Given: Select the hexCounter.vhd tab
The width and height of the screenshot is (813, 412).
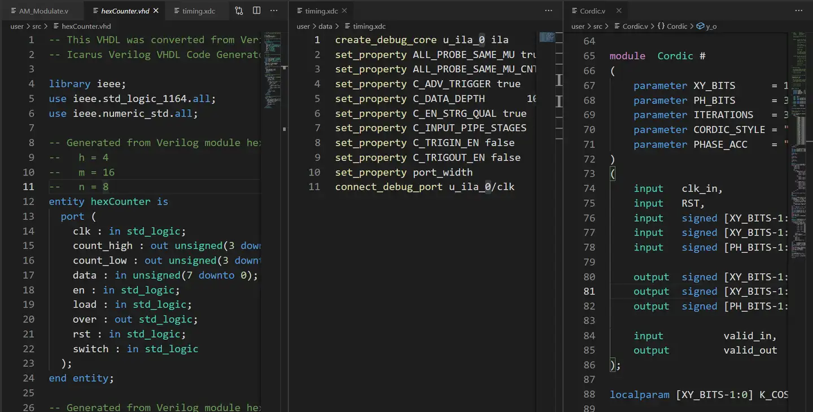Looking at the screenshot, I should coord(125,11).
